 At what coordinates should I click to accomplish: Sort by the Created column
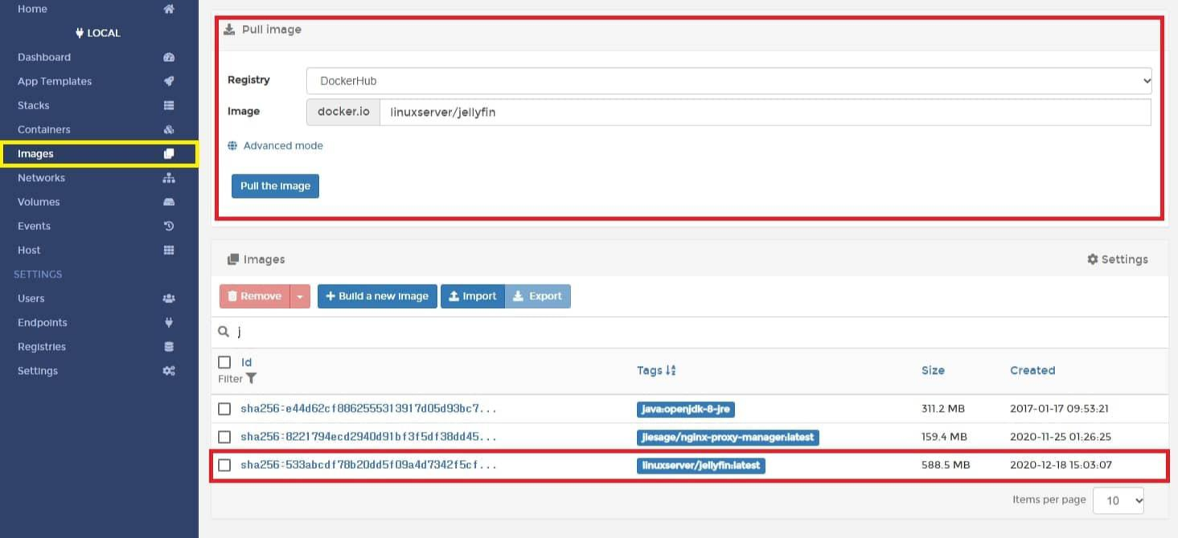coord(1032,370)
